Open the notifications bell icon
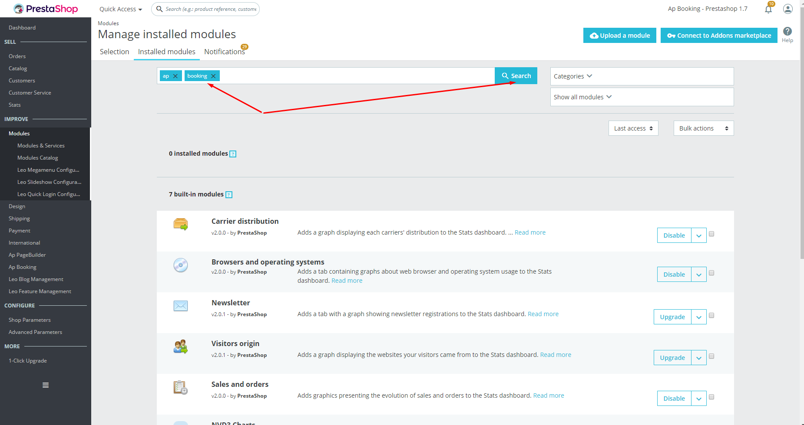Viewport: 804px width, 425px height. pos(768,9)
